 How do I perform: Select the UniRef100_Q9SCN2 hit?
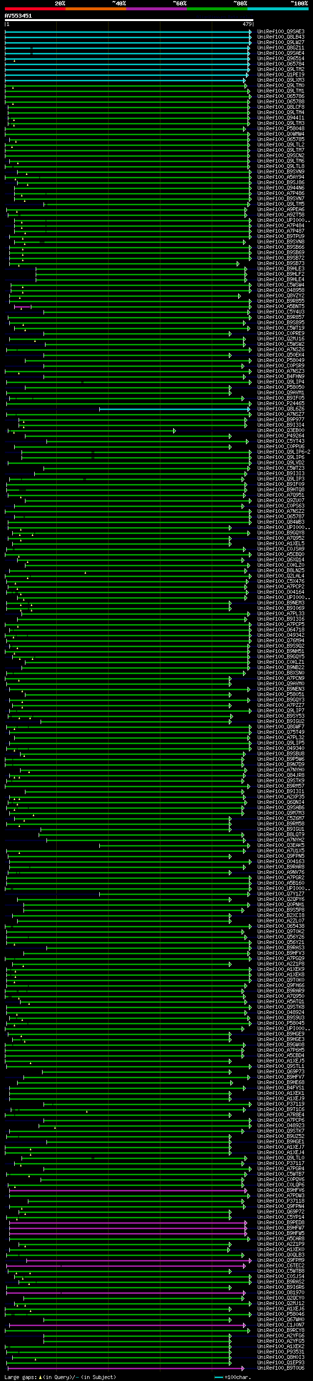click(x=281, y=155)
